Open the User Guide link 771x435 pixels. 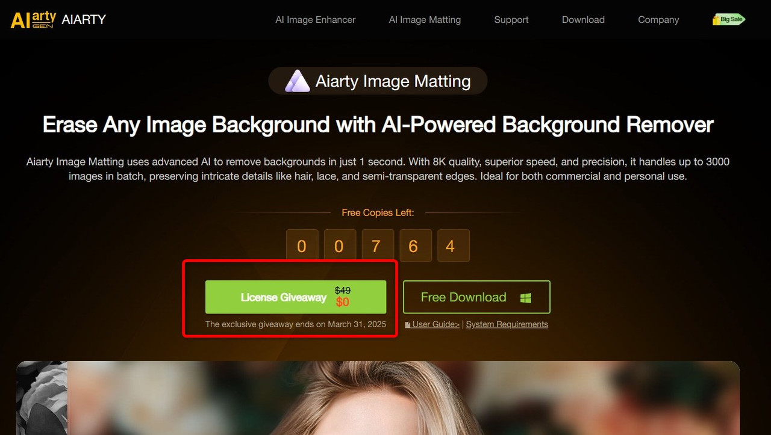click(x=436, y=324)
